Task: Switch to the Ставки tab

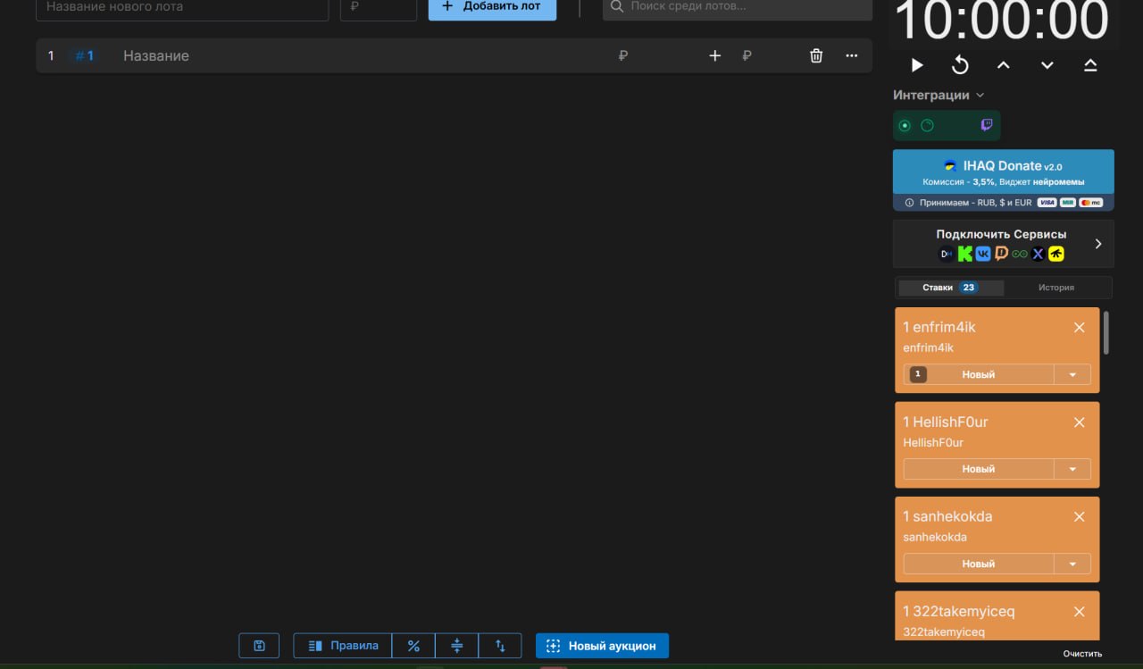Action: coord(950,288)
